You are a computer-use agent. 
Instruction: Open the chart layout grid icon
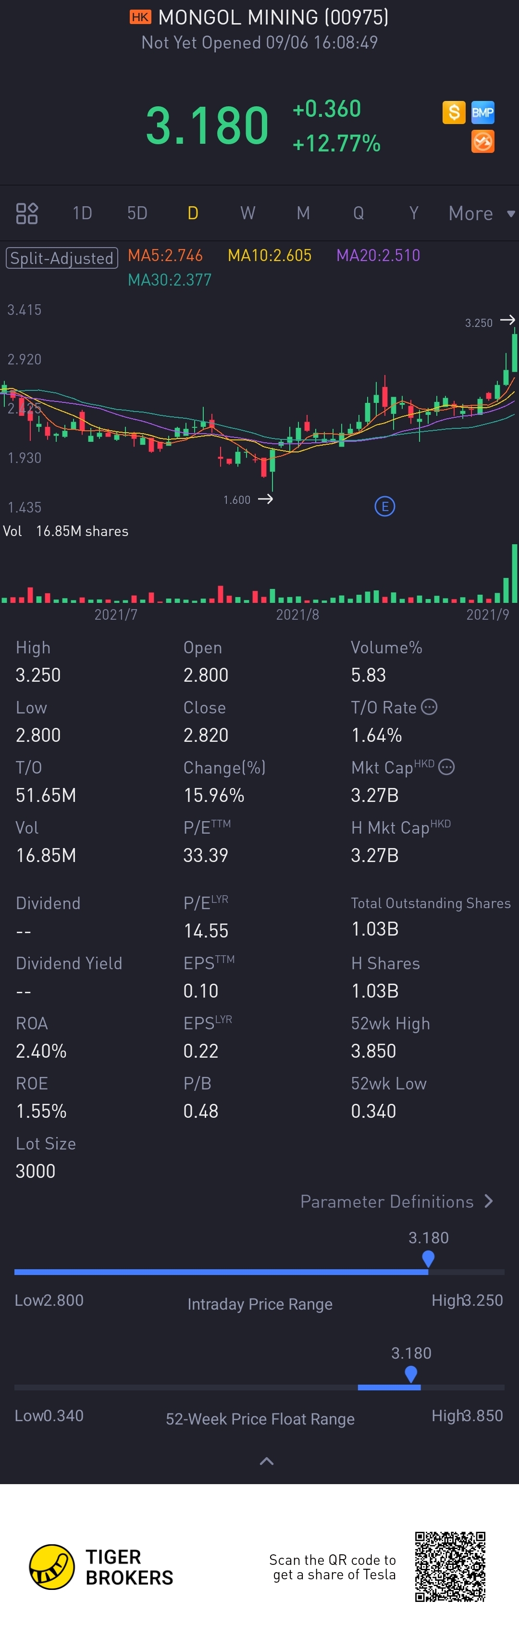coord(27,213)
